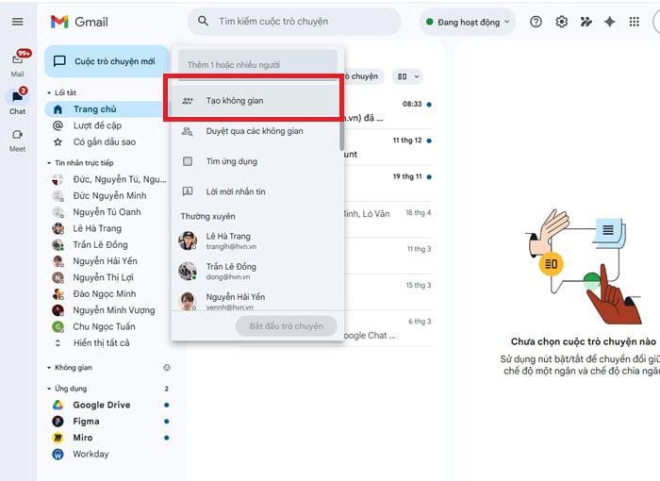Click the Gemini sparkle icon
This screenshot has height=481, width=660.
click(610, 22)
